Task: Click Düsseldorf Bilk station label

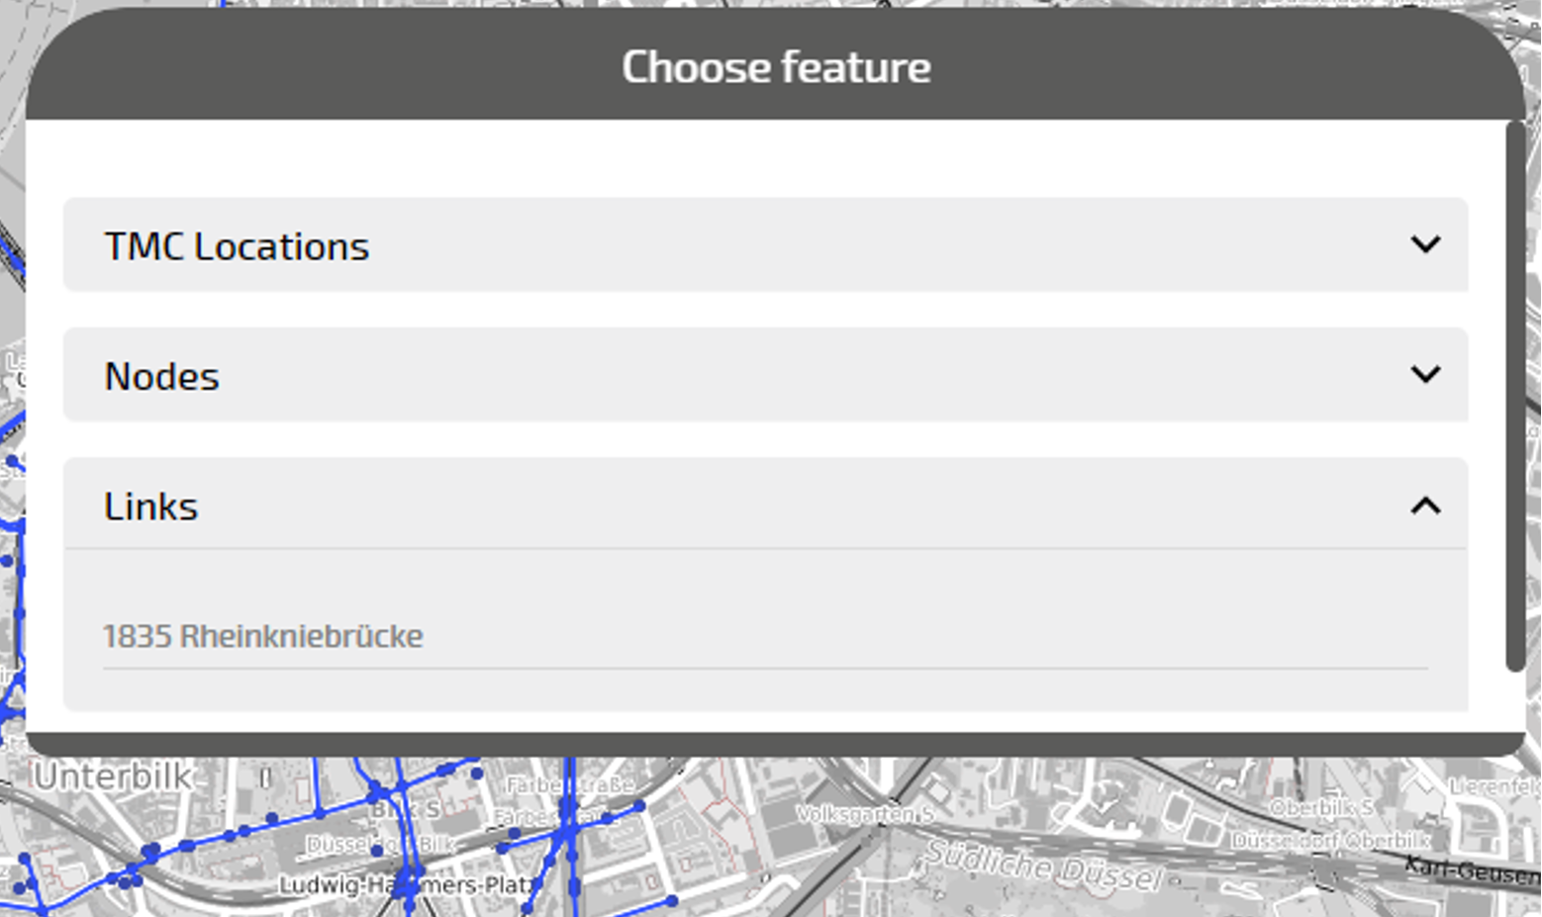Action: pyautogui.click(x=380, y=845)
